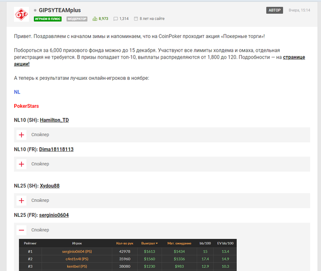Click the 35960 hands cell
The height and width of the screenshot is (271, 321).
[x=125, y=259]
